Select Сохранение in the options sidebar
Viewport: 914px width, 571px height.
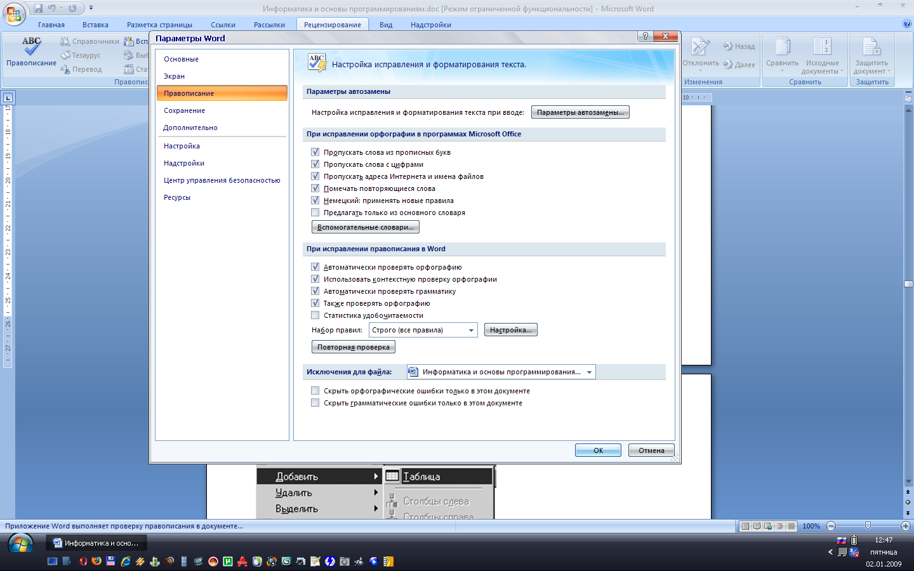[x=222, y=110]
